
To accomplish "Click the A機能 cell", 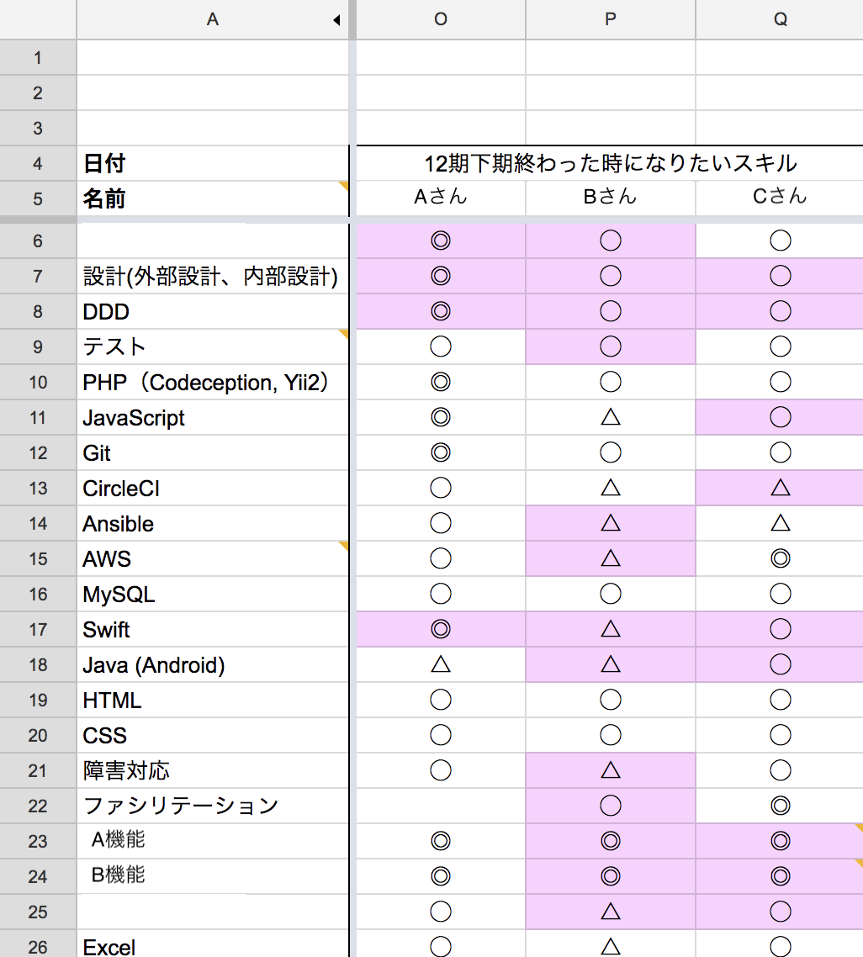I will coord(213,841).
